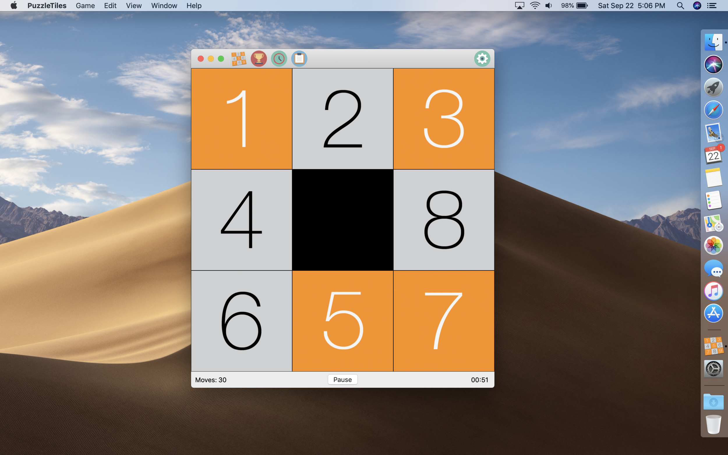The height and width of the screenshot is (455, 728).
Task: Slide tile 4 into empty space
Action: click(241, 220)
